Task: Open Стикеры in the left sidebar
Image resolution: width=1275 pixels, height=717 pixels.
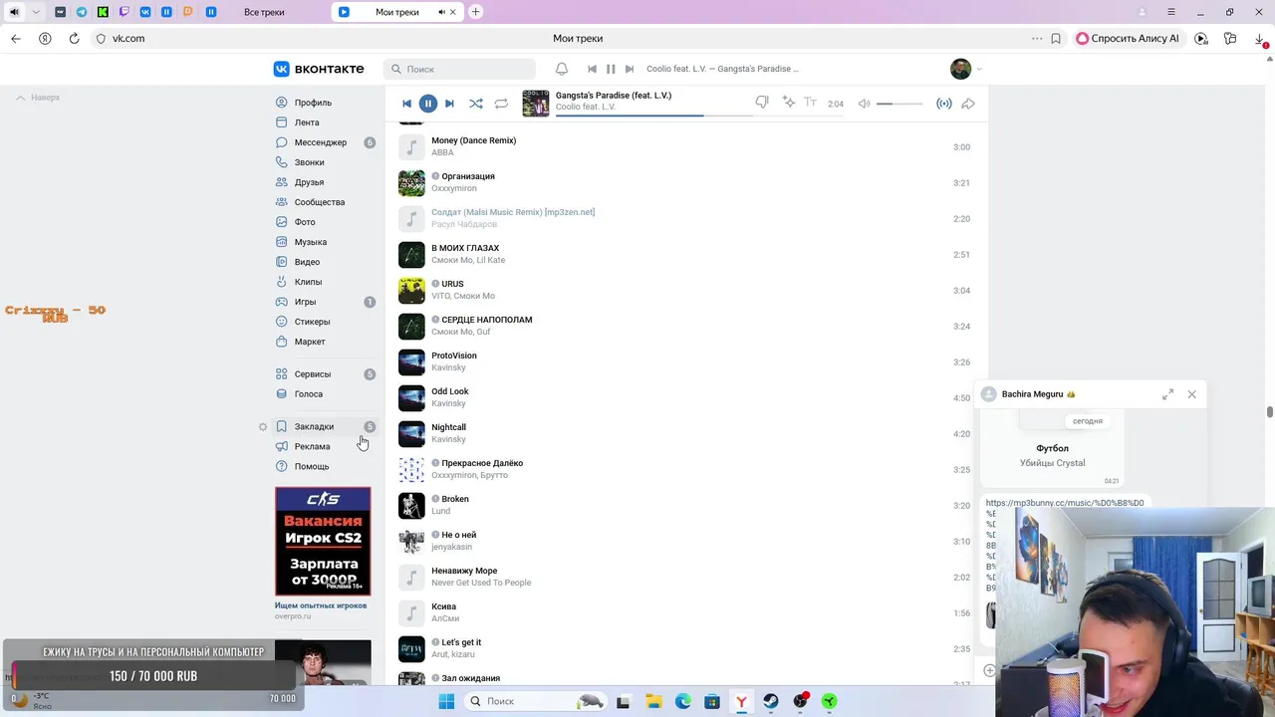Action: point(312,322)
